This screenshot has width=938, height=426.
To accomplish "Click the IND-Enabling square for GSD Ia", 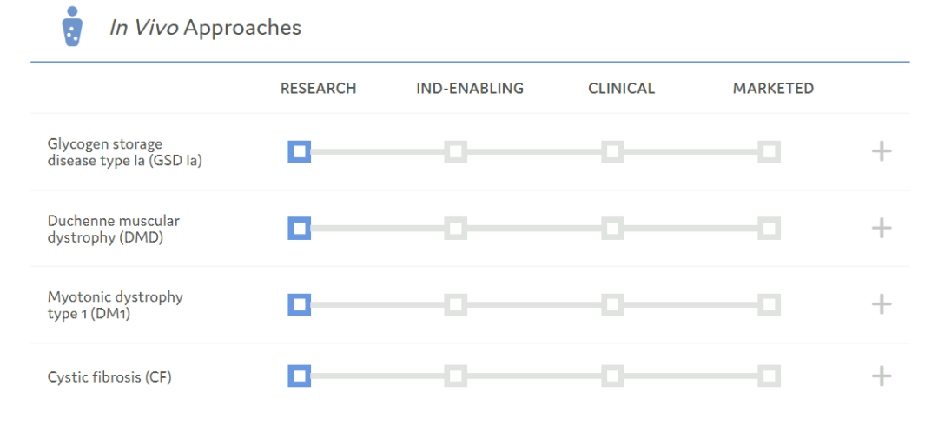I will click(456, 151).
